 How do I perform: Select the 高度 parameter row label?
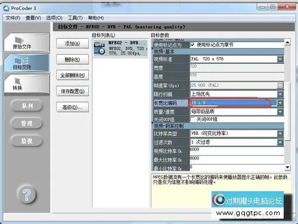pos(171,77)
